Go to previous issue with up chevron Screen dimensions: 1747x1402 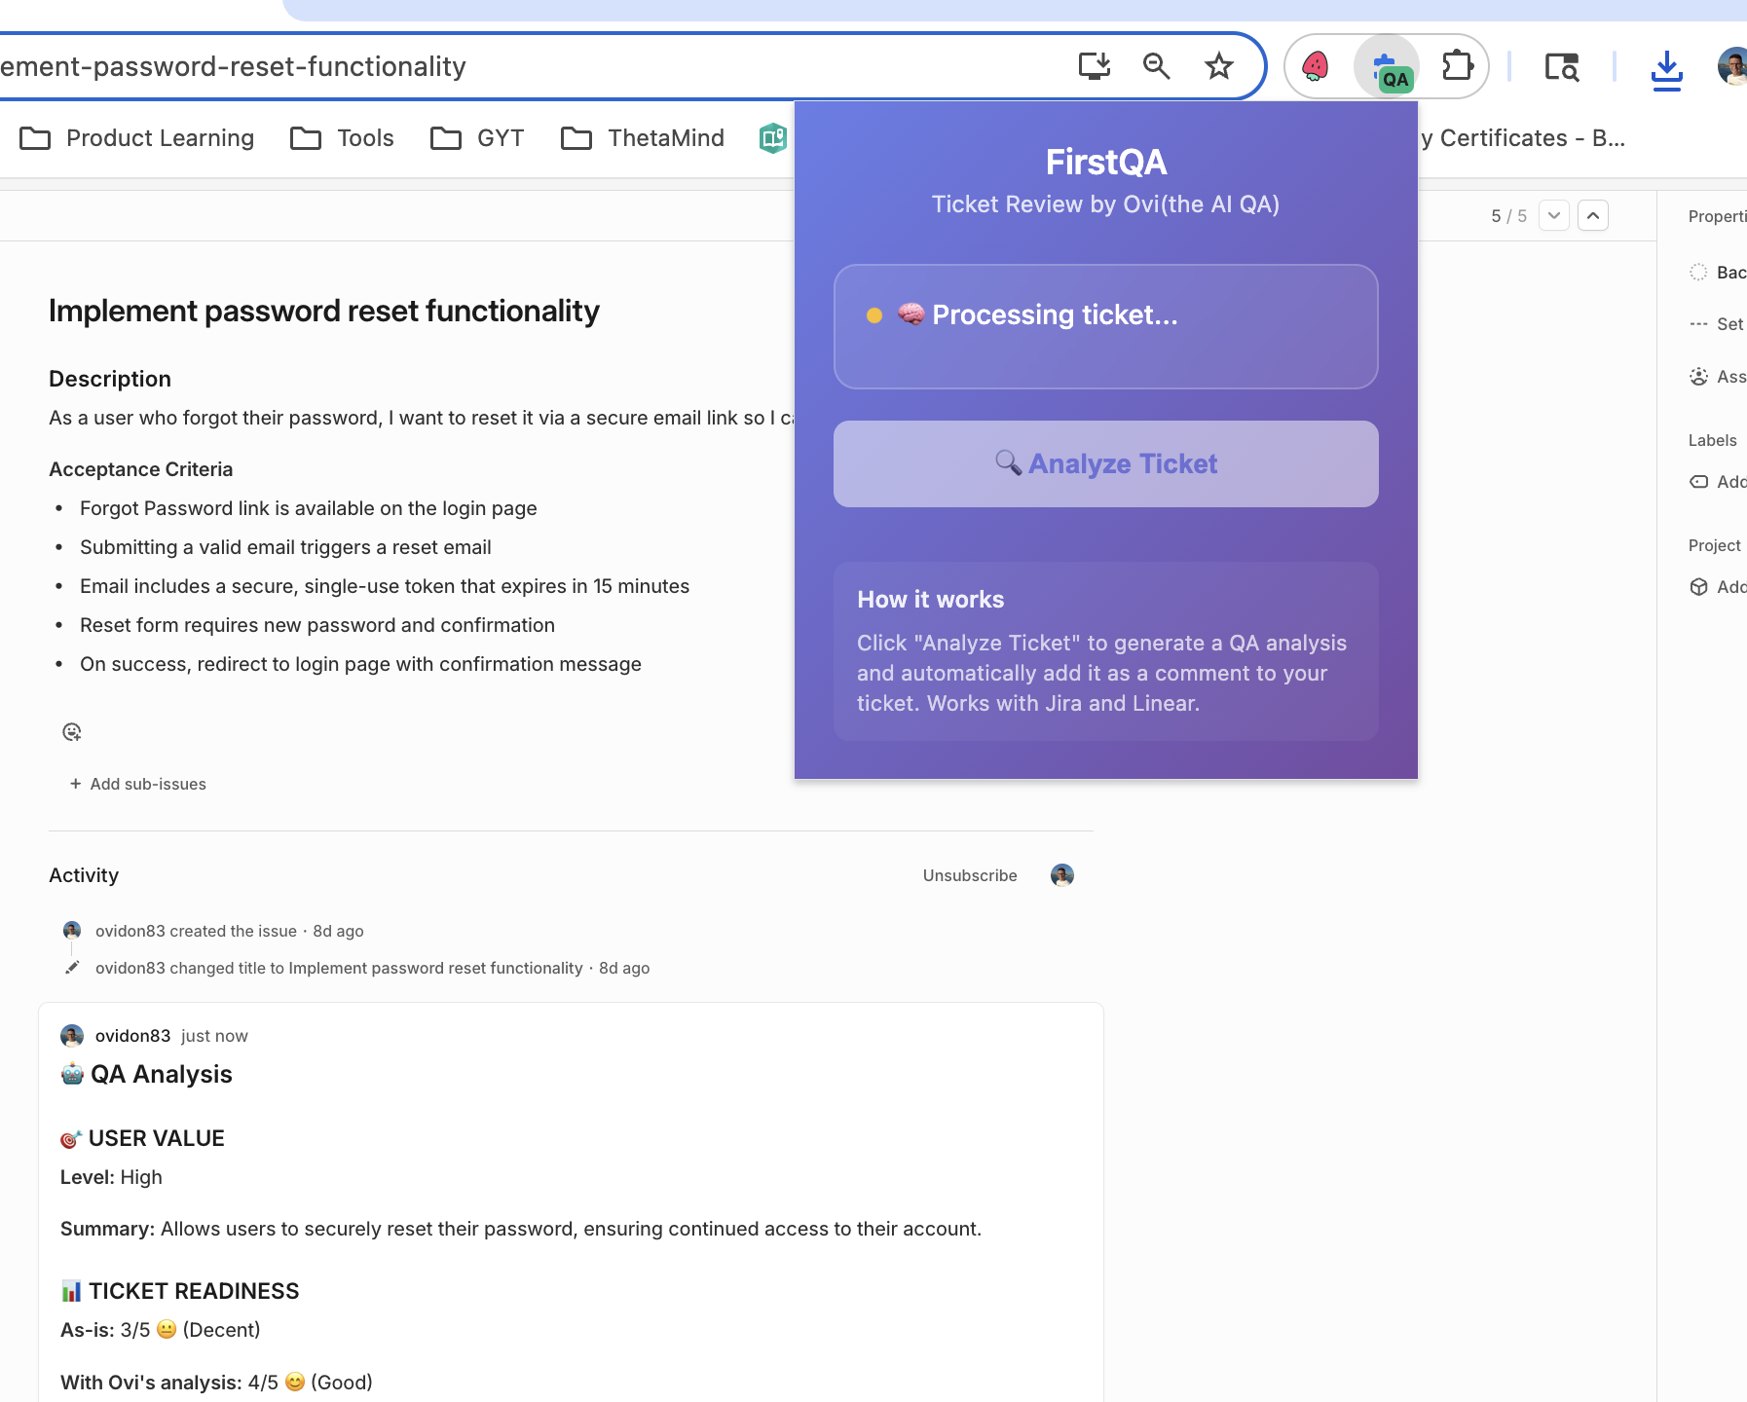[1593, 215]
